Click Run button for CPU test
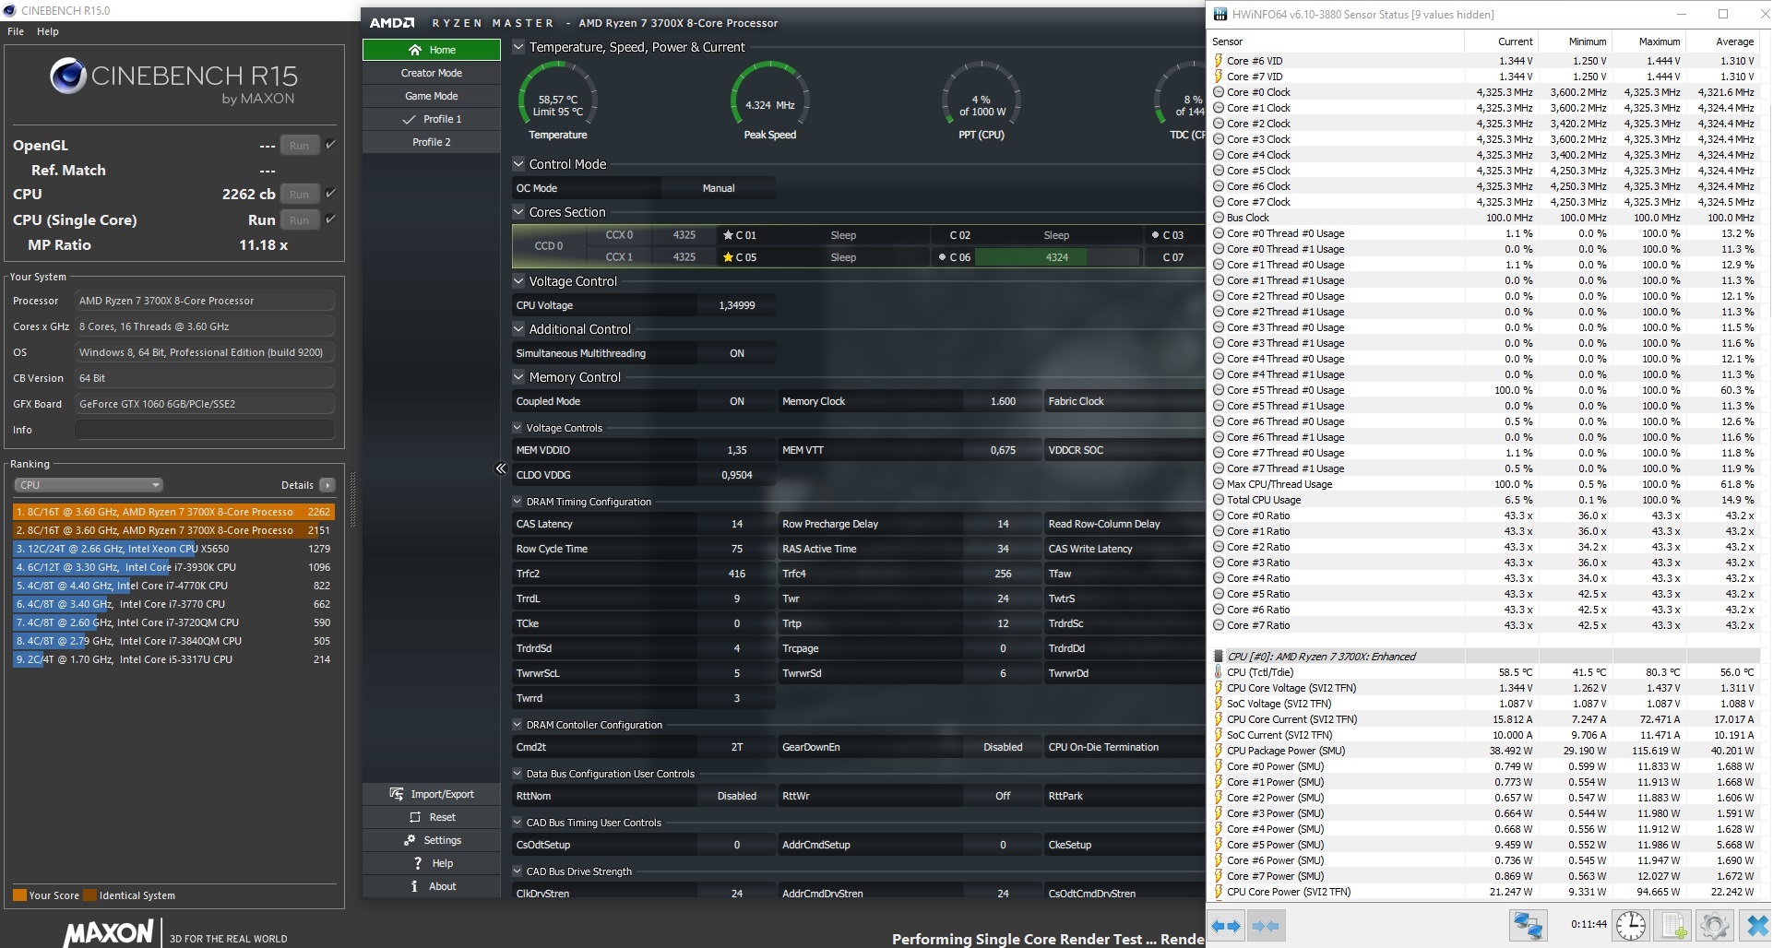Viewport: 1773px width, 948px height. pos(299,195)
